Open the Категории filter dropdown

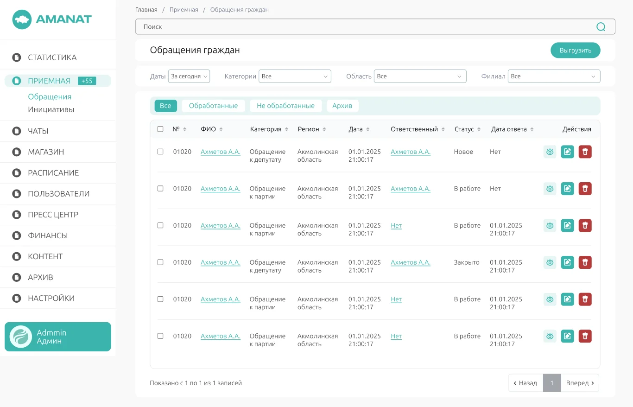tap(295, 76)
